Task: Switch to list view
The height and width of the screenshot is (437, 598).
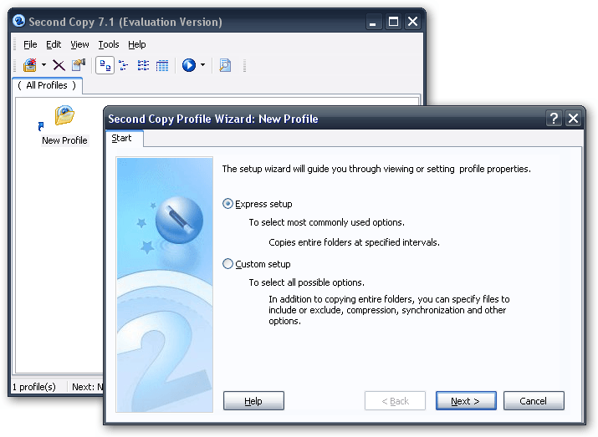Action: (x=143, y=65)
